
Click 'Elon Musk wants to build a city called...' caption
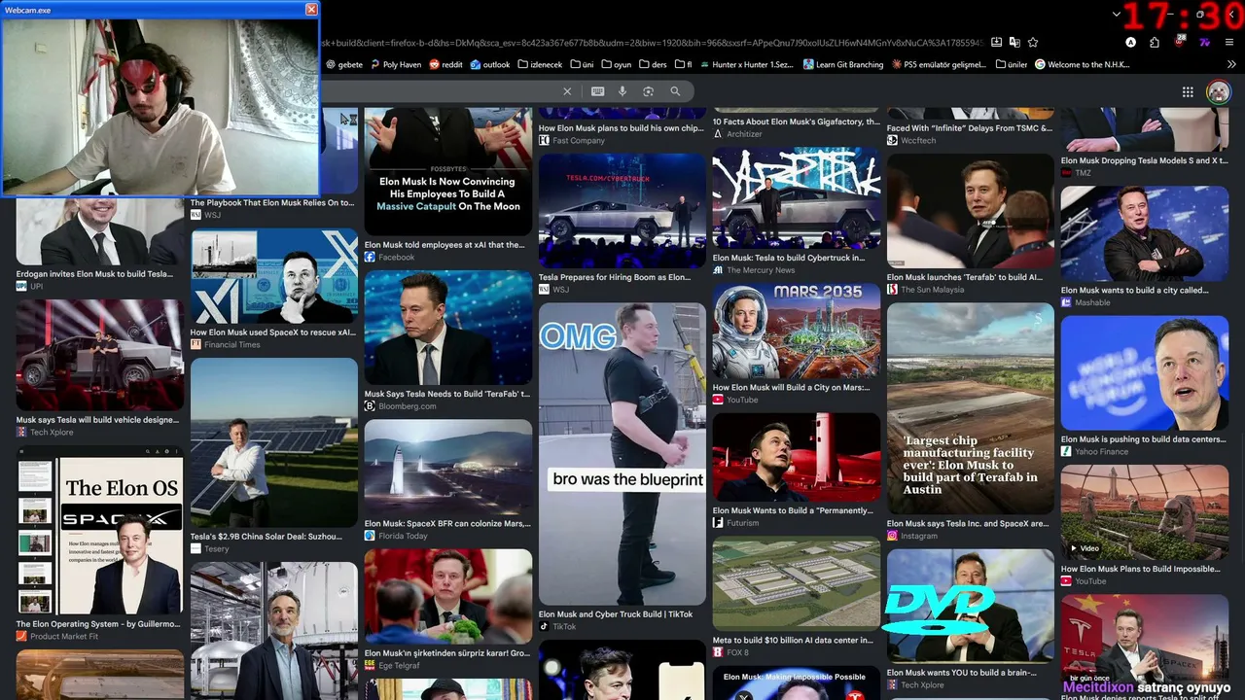click(1135, 290)
